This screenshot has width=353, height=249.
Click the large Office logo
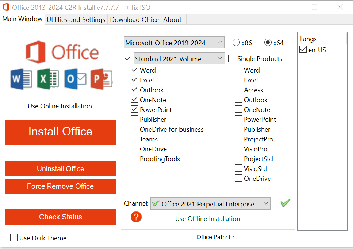[62, 52]
